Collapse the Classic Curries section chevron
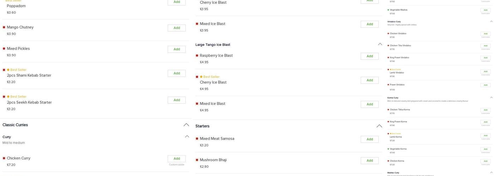Screen dimensions: 494x176 [186, 125]
